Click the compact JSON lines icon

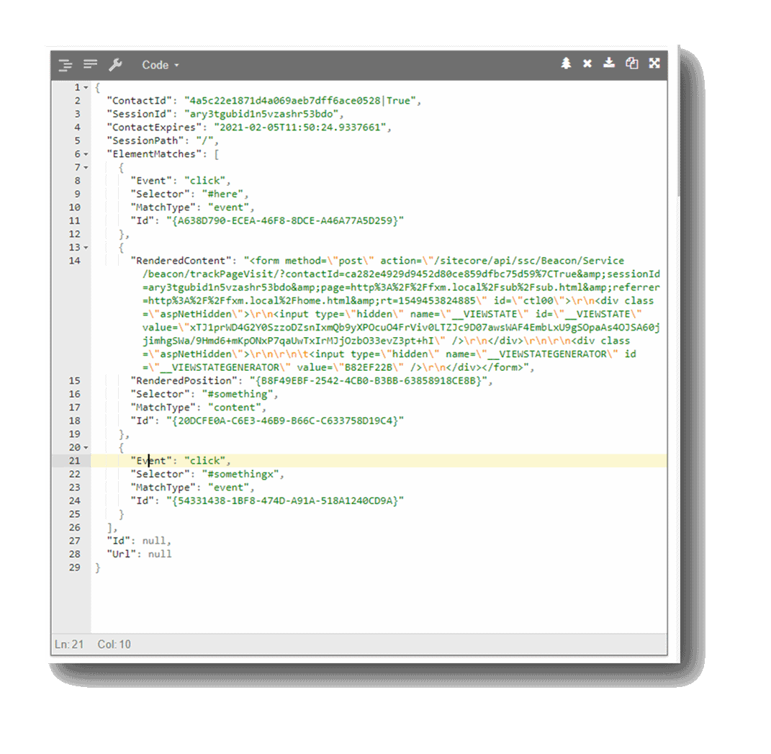point(90,65)
